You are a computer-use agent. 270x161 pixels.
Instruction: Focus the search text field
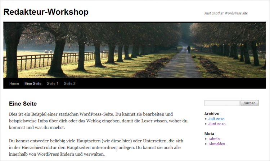(222, 103)
